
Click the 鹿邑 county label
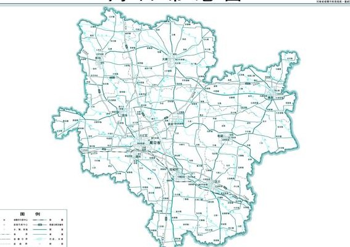[271, 98]
